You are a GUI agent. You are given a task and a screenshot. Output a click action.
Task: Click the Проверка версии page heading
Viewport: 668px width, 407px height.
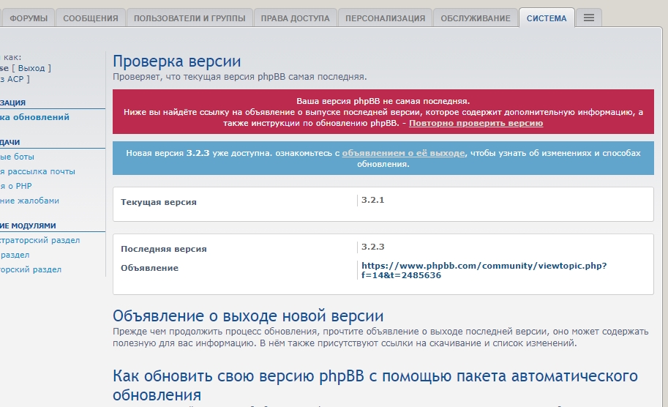coord(177,61)
